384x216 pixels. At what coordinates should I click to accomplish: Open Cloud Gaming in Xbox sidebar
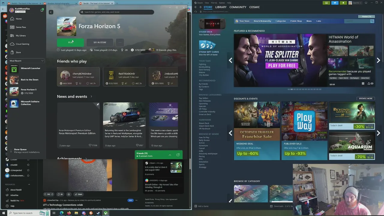(x=26, y=44)
